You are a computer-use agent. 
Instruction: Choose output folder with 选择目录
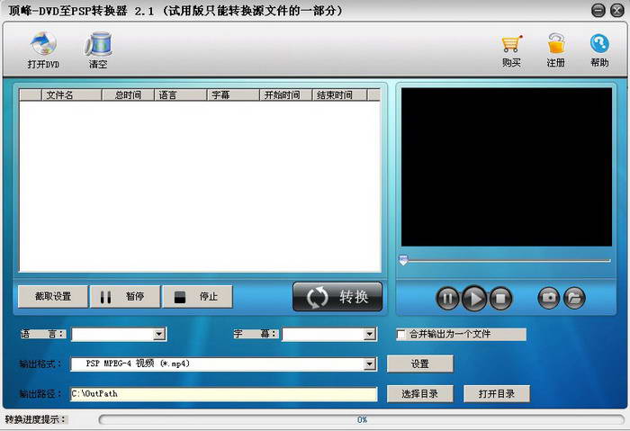click(420, 393)
